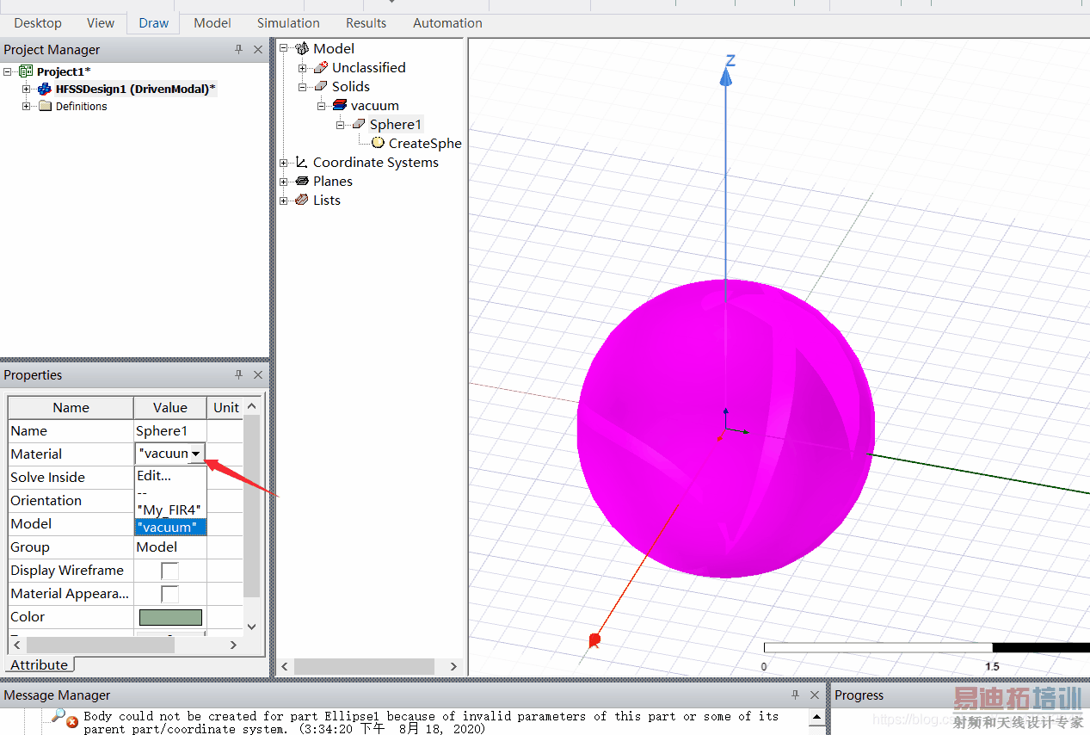
Task: Click the Coordinate Systems tree icon
Action: (301, 162)
